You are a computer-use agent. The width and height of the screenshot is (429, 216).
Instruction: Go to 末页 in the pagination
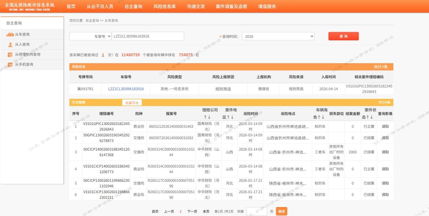coord(206,212)
